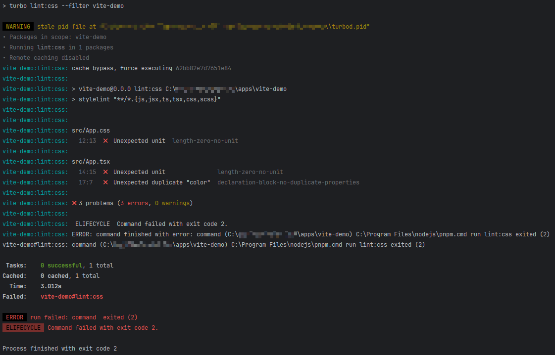Click rule 'length-zero-no-unit' on the 12:13 row

(x=205, y=141)
